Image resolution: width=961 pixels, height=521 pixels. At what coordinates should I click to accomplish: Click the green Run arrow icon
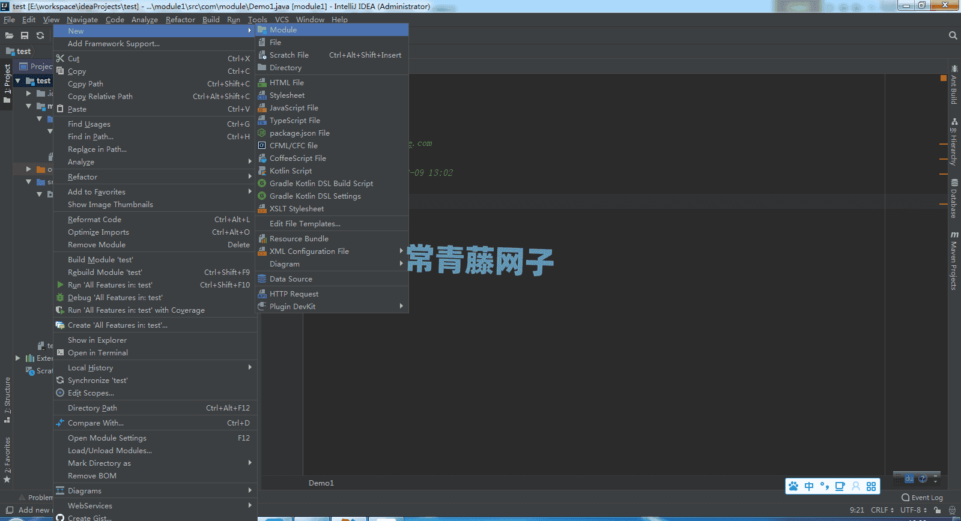tap(60, 285)
